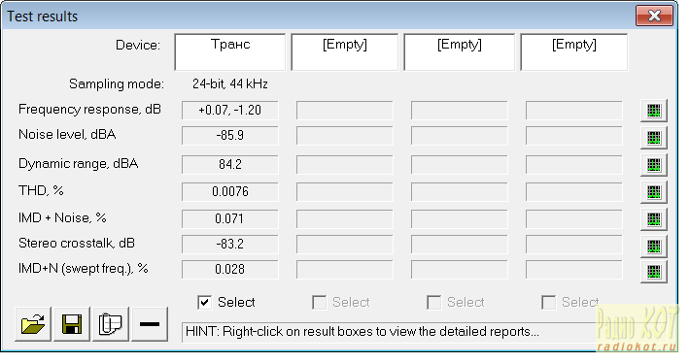The height and width of the screenshot is (363, 690).
Task: Click the 0.071 IMD + Noise result
Action: coord(229,218)
